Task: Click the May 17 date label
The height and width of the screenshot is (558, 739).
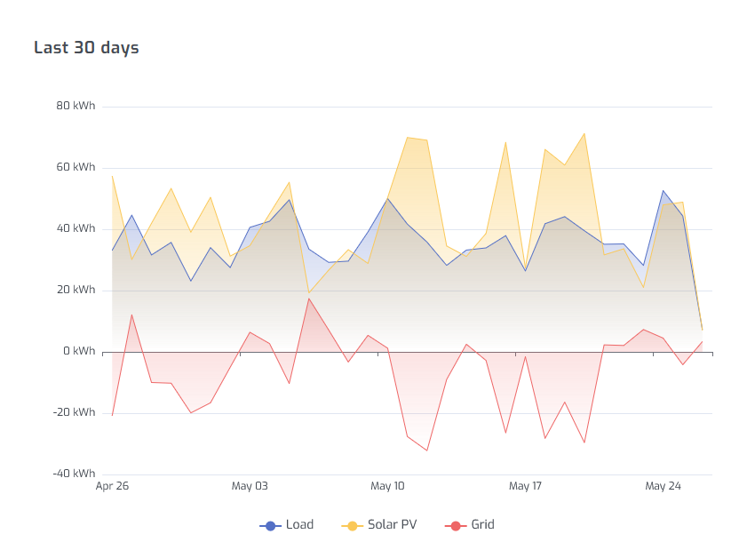Action: [x=525, y=487]
